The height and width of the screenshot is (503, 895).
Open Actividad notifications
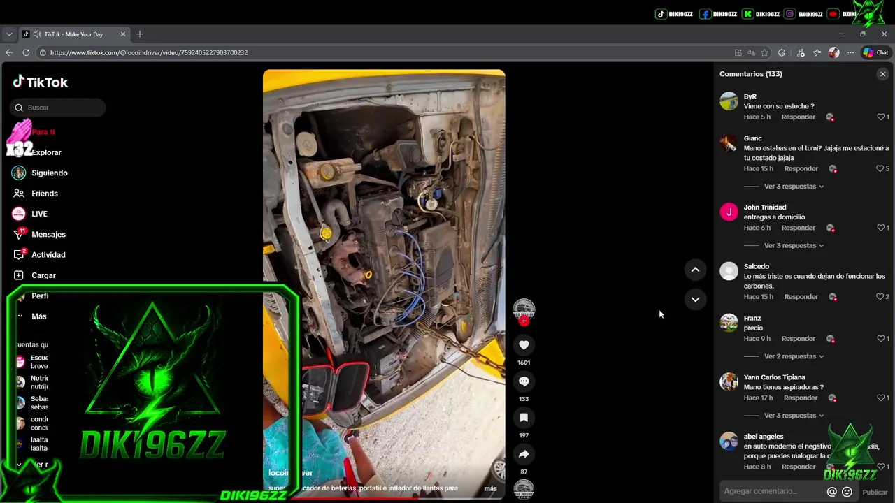[48, 255]
